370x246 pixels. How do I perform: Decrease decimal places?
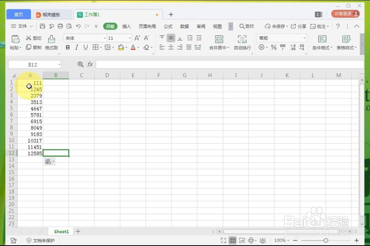pos(301,47)
